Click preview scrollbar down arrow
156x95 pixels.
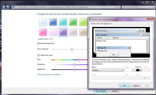point(147,51)
